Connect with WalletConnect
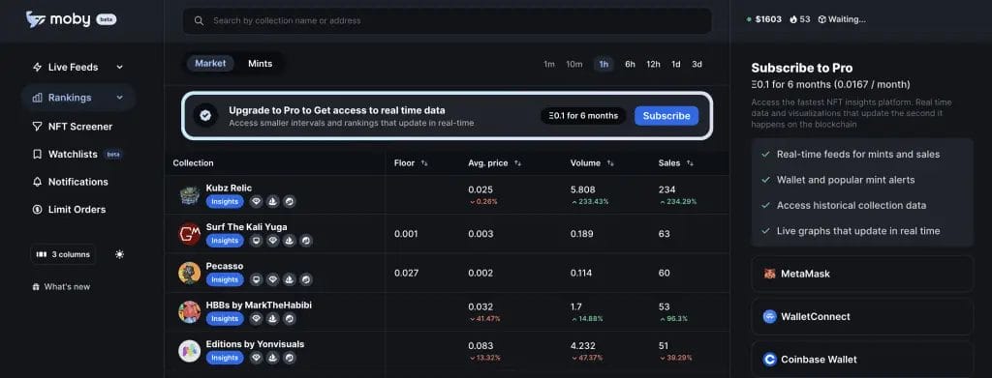Screen dimensions: 992x378 coord(862,316)
